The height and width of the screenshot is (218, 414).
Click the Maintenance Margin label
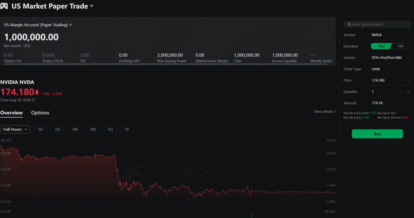[x=212, y=61]
